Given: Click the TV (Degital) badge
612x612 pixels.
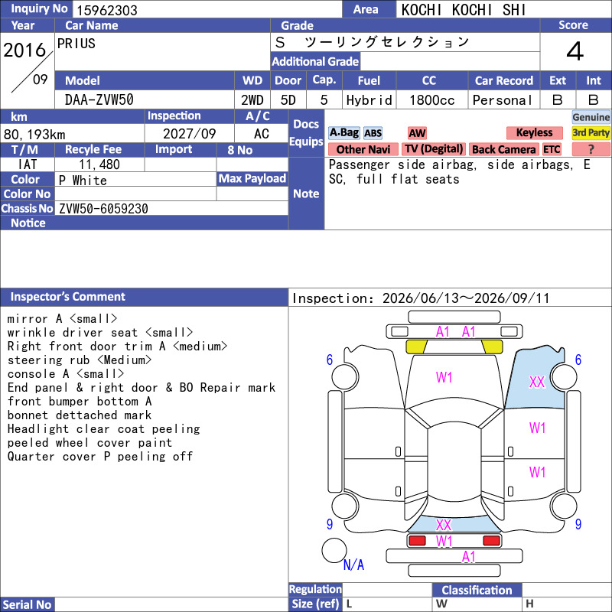Looking at the screenshot, I should (434, 149).
